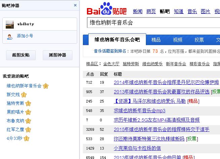Click the star badge next to 布鲁克纳
The height and width of the screenshot is (159, 220).
(x=28, y=121)
